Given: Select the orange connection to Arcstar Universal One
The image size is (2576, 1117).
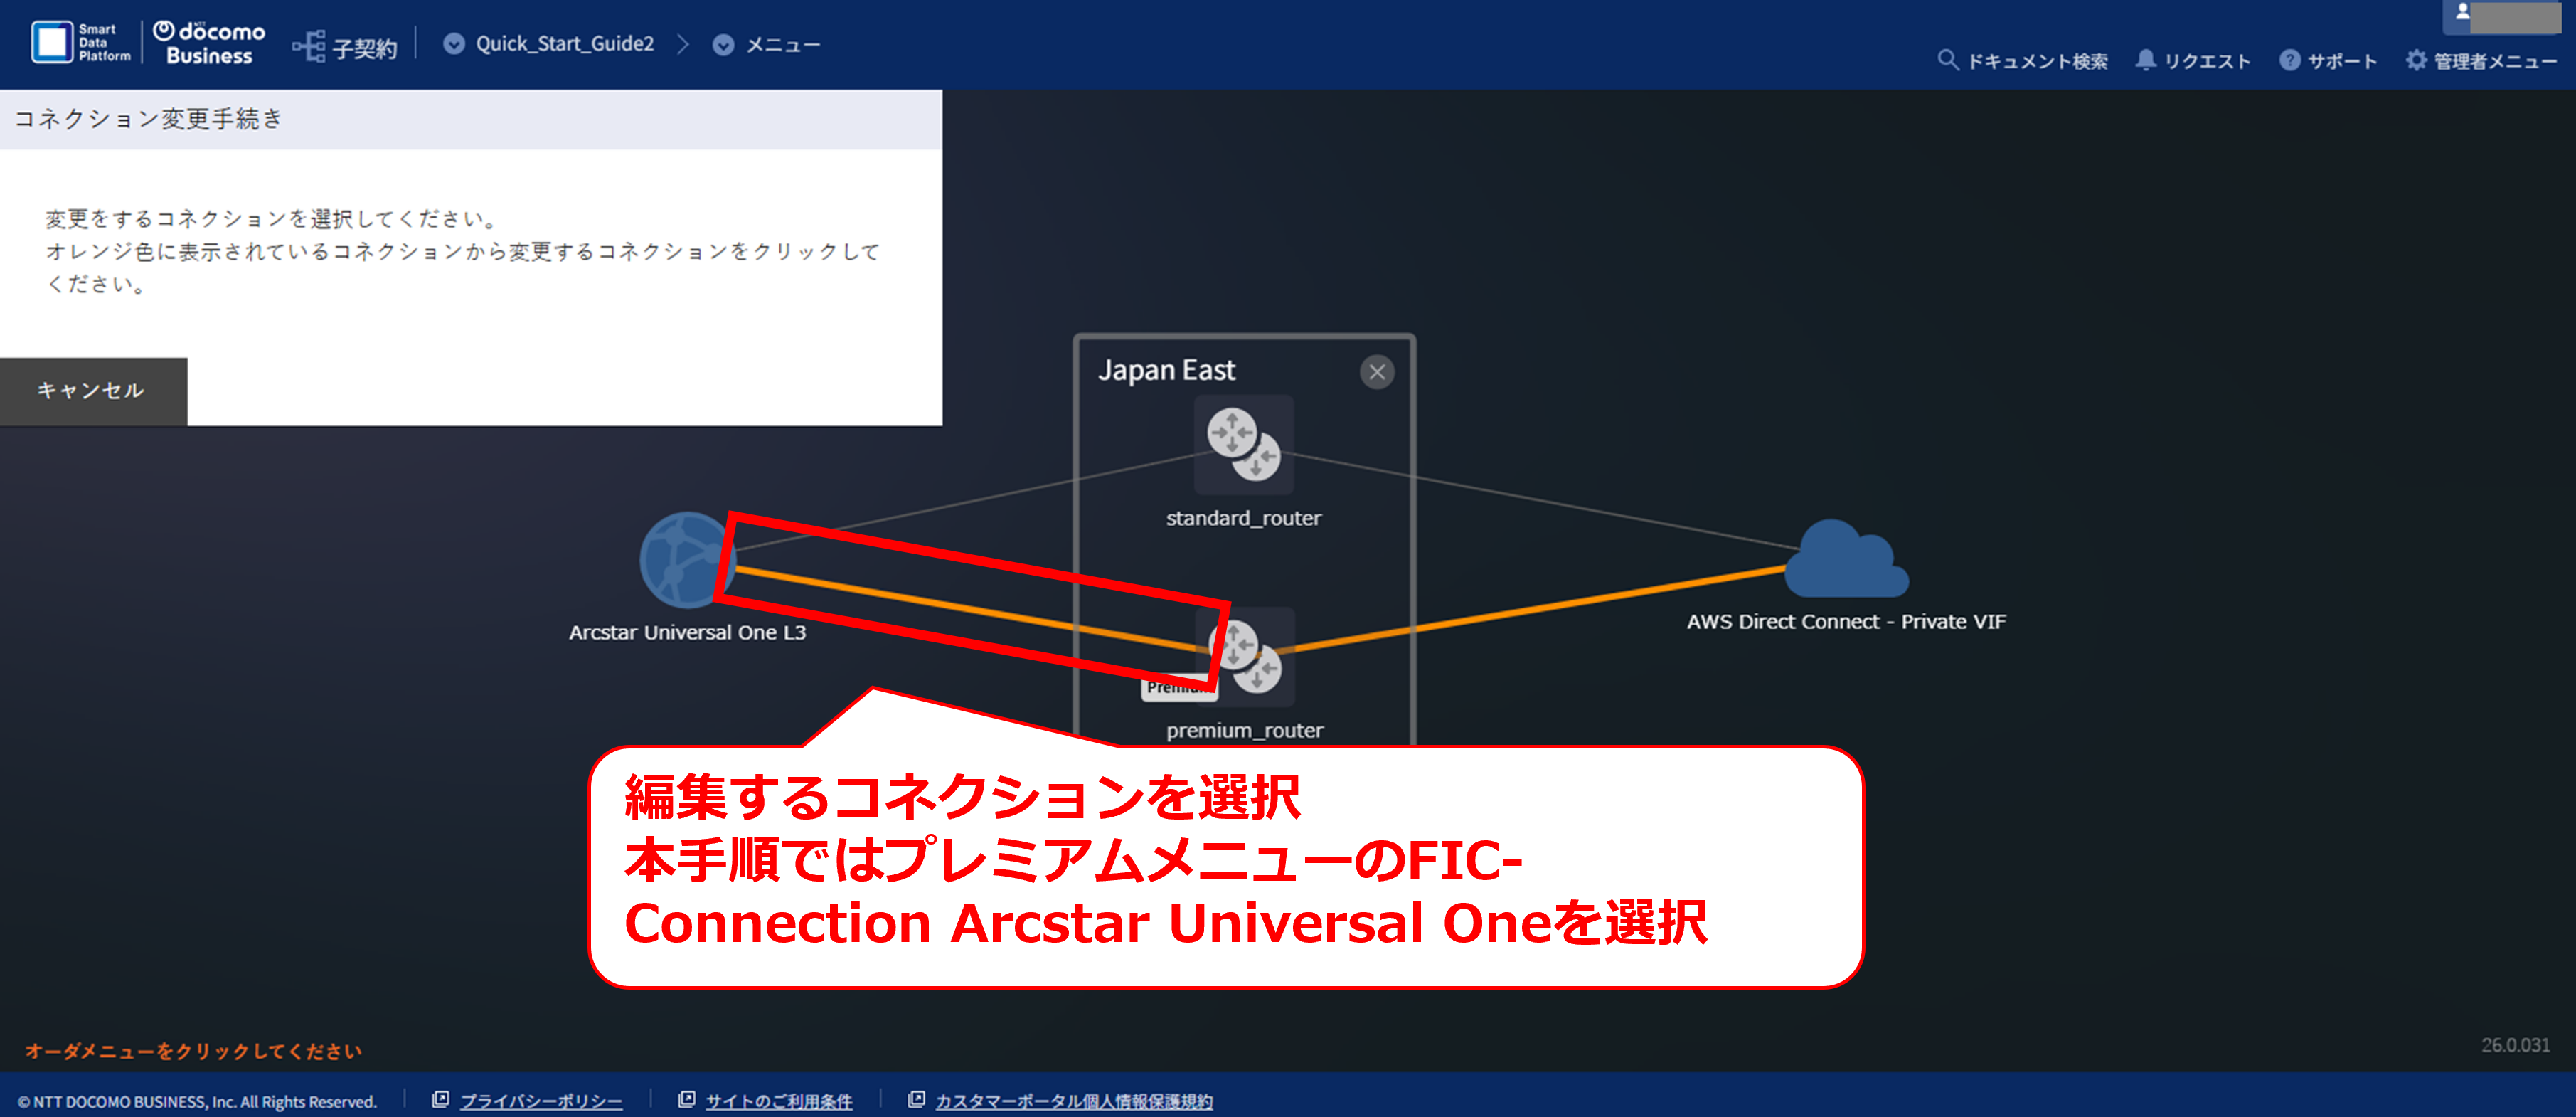Looking at the screenshot, I should tap(970, 611).
